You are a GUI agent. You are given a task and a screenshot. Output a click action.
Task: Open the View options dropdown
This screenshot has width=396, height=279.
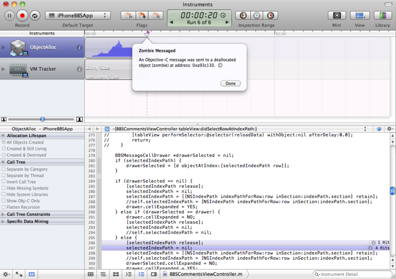coord(360,15)
